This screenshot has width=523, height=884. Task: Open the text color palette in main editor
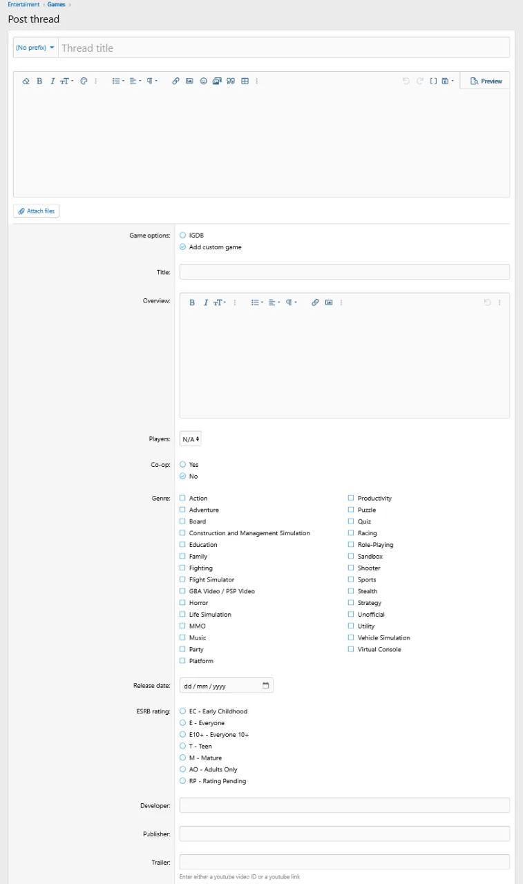point(84,81)
